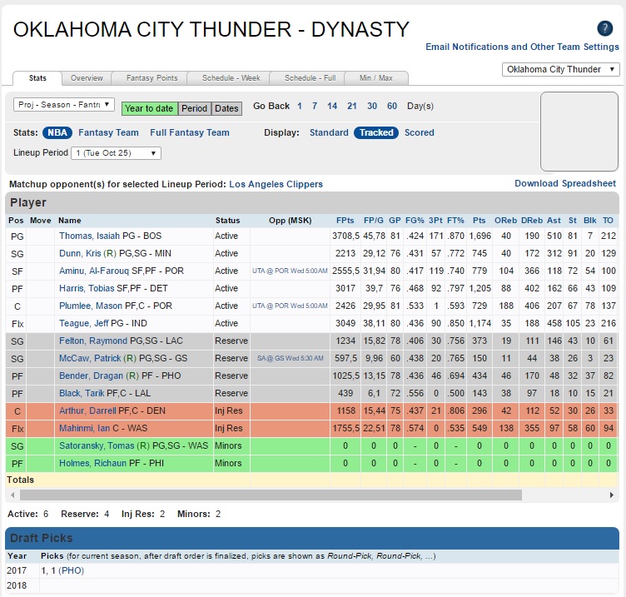This screenshot has width=626, height=597.
Task: Switch to the Stats tab
Action: [37, 78]
